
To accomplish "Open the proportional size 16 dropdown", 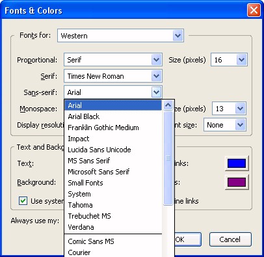I will coord(241,60).
